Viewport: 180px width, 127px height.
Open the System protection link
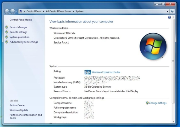[19, 37]
